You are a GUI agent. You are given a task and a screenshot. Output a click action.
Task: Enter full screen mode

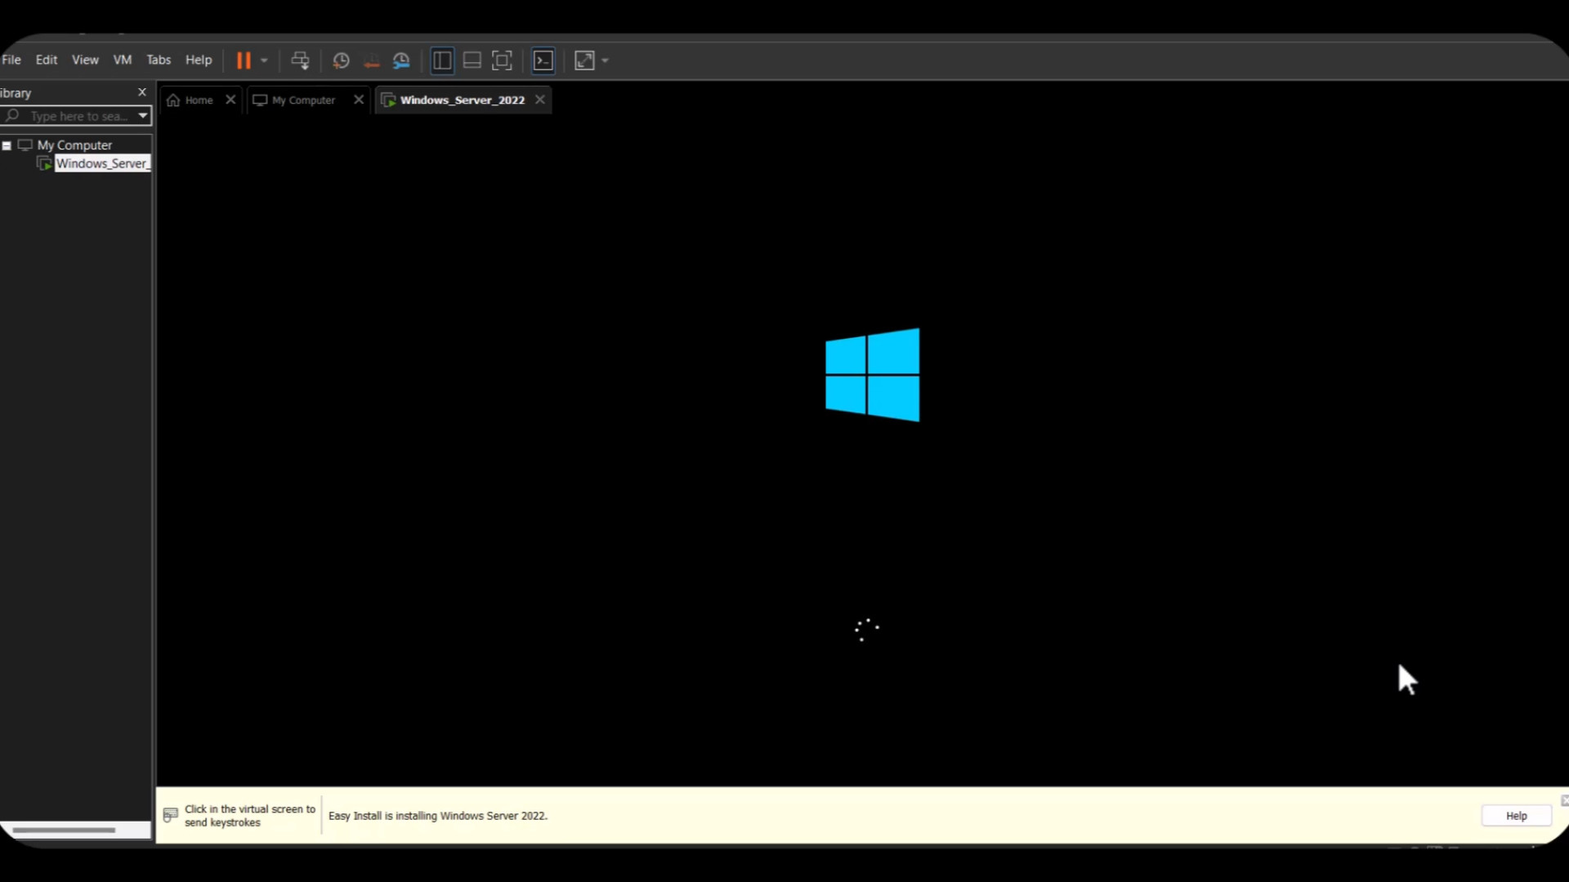pos(502,60)
